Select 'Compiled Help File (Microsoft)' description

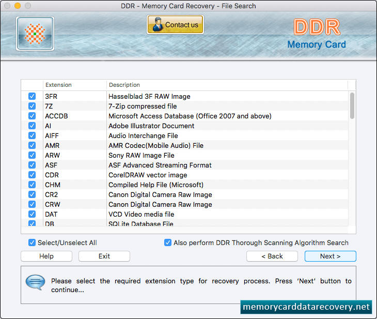[x=156, y=185]
